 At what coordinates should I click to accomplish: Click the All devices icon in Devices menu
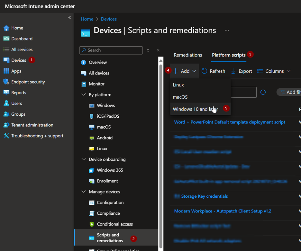click(84, 73)
